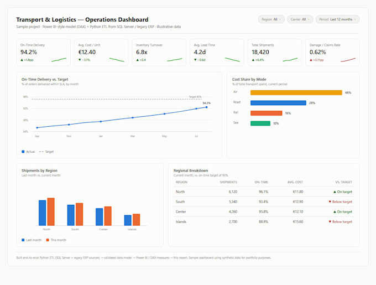The image size is (376, 285).
Task: Toggle the This month legend entry
Action: point(56,240)
